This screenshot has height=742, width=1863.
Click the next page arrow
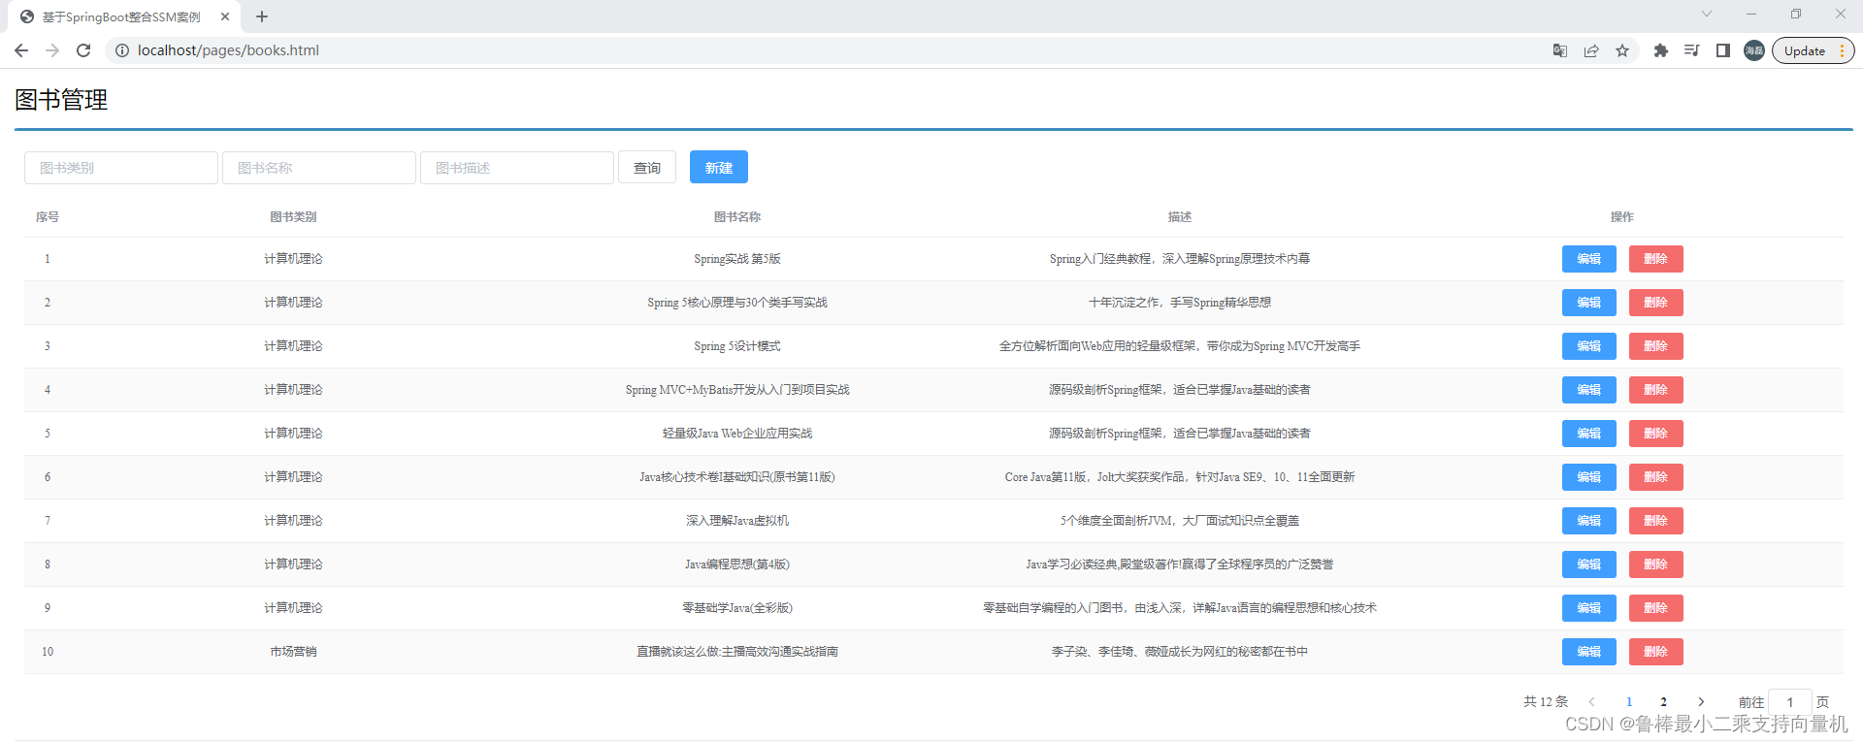pos(1701,701)
